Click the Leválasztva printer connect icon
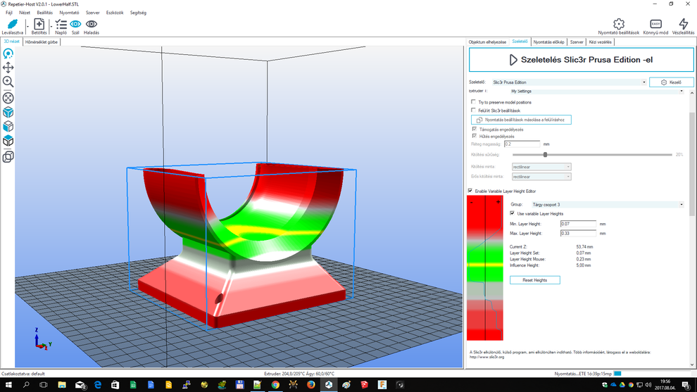 point(12,24)
